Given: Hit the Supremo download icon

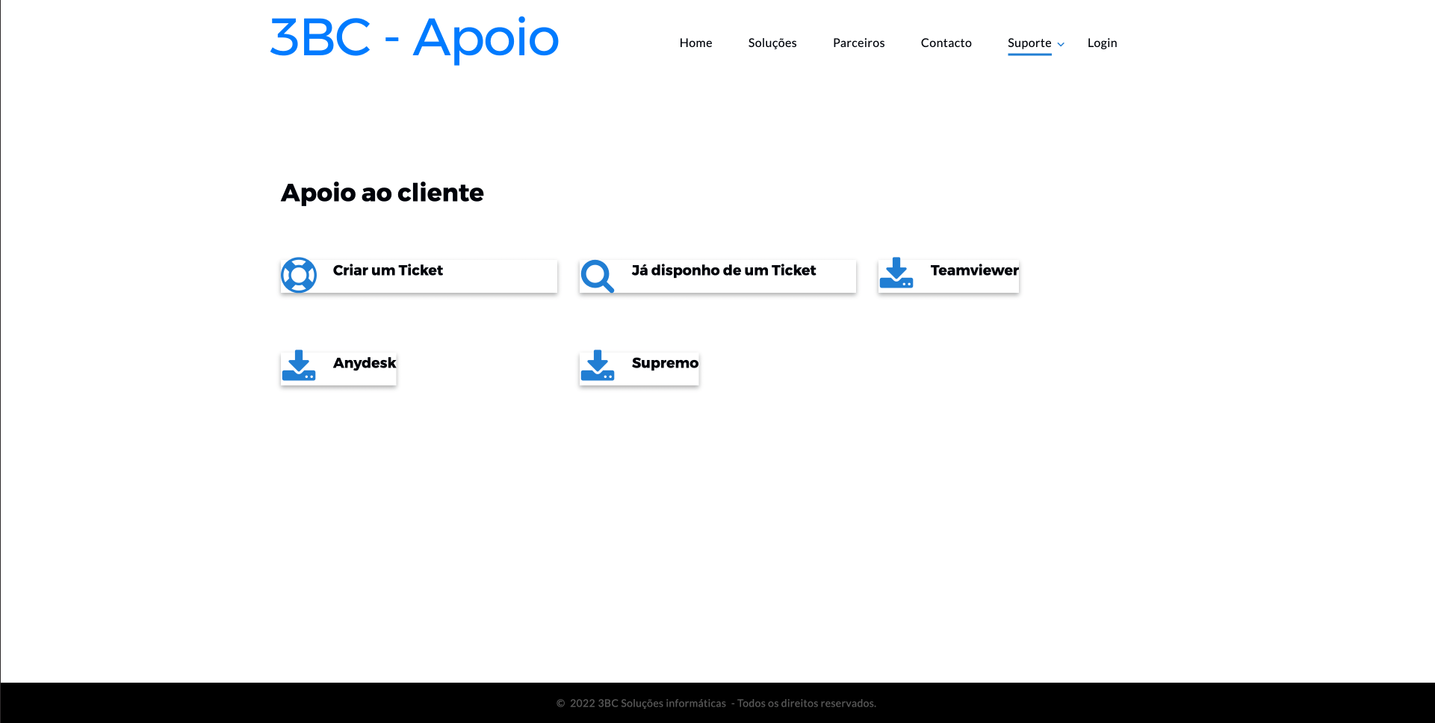Looking at the screenshot, I should (598, 366).
